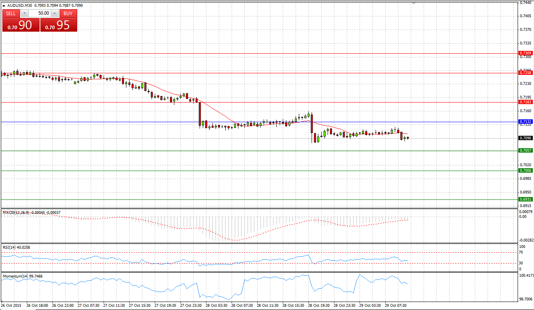
Task: Click the 0.7230 price scale value
Action: pyautogui.click(x=525, y=84)
